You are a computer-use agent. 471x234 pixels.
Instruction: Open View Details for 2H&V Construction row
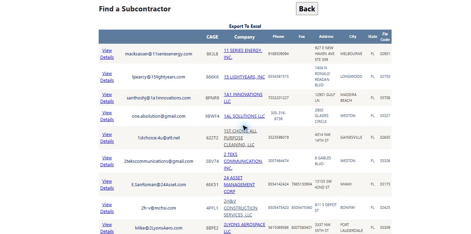click(x=107, y=208)
